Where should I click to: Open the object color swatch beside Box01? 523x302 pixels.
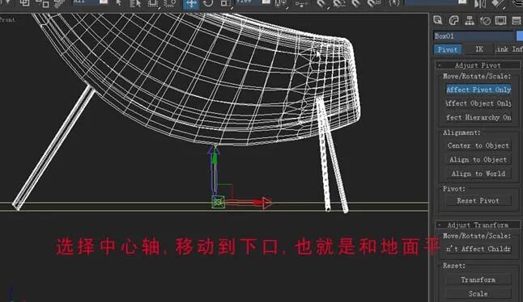click(x=520, y=36)
